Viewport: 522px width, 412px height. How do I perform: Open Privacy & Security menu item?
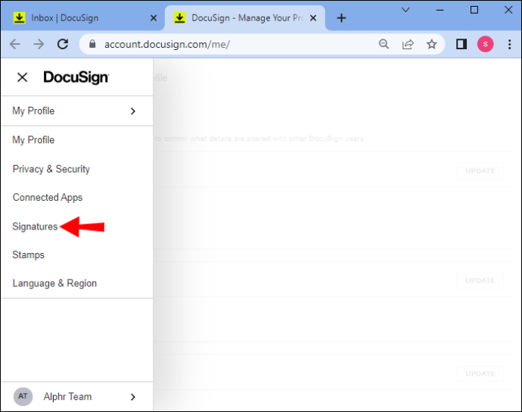51,170
